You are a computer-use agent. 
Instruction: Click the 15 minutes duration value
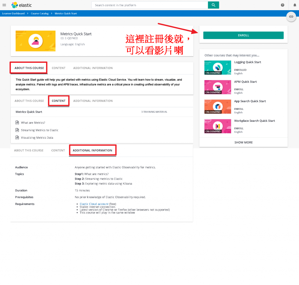[82, 190]
